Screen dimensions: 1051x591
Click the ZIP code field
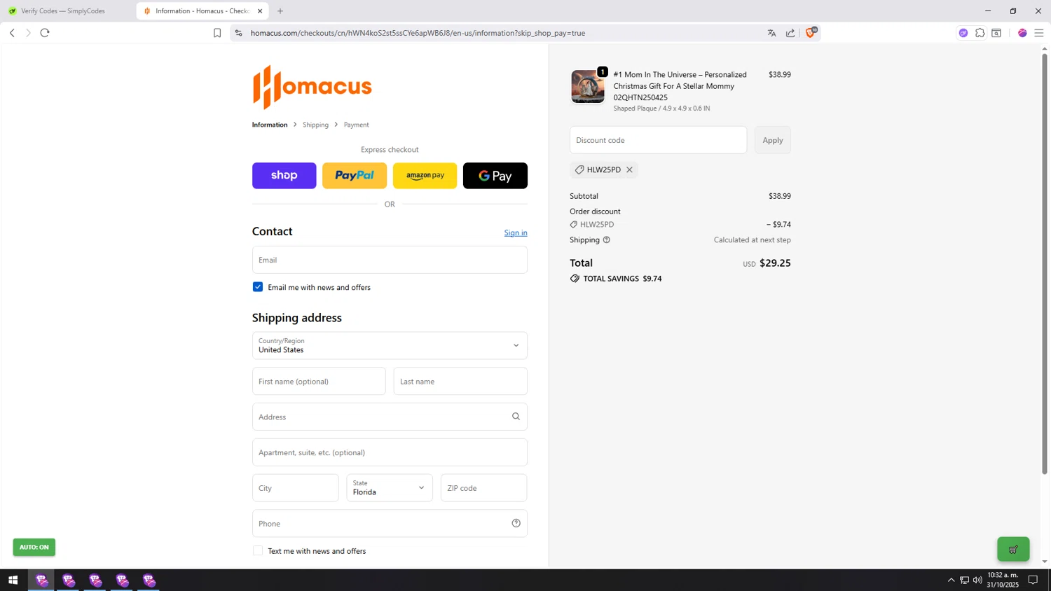pyautogui.click(x=483, y=488)
